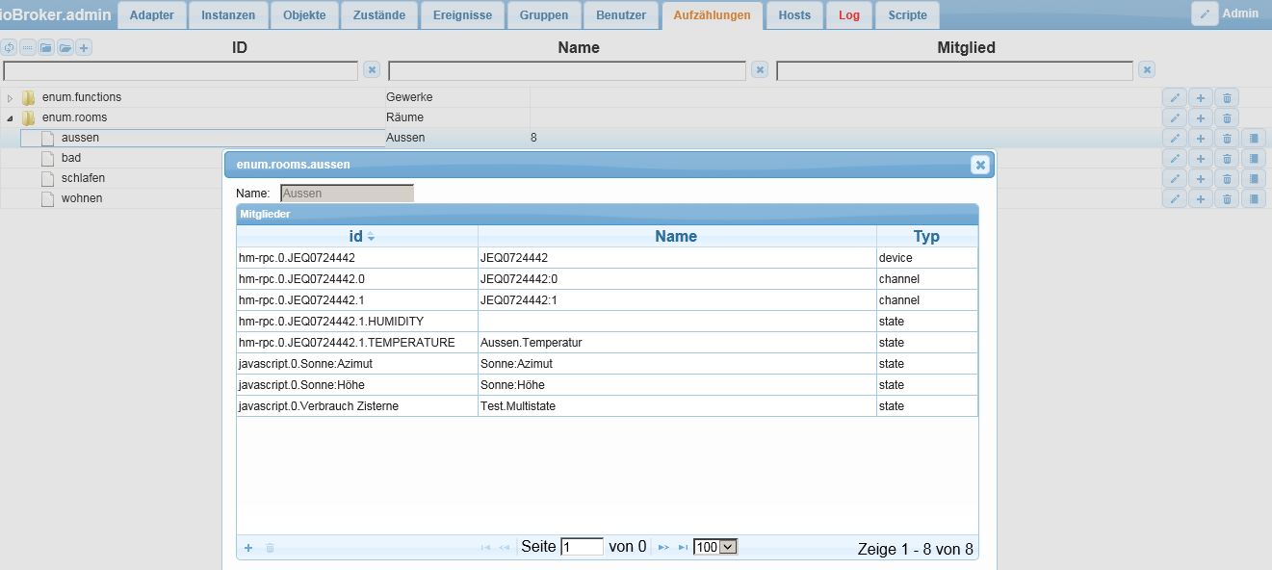
Task: Clear the Mitglied filter field
Action: 1147,69
